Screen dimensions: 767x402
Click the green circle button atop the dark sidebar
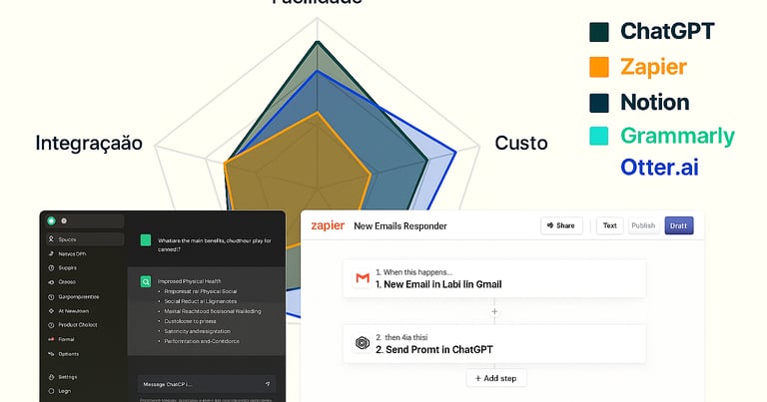(51, 220)
